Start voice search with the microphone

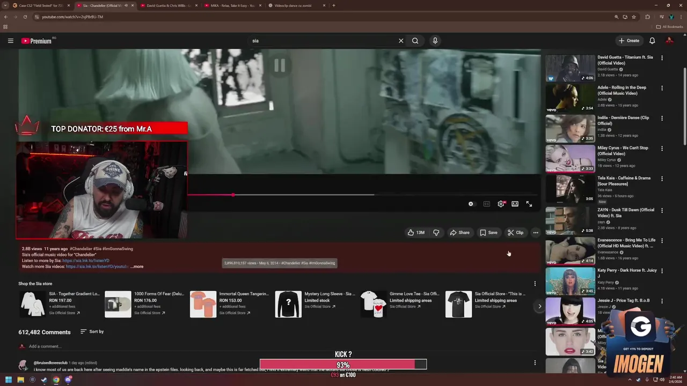coord(435,41)
